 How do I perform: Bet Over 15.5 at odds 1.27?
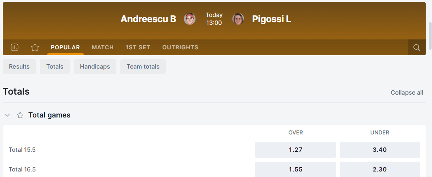tap(295, 150)
